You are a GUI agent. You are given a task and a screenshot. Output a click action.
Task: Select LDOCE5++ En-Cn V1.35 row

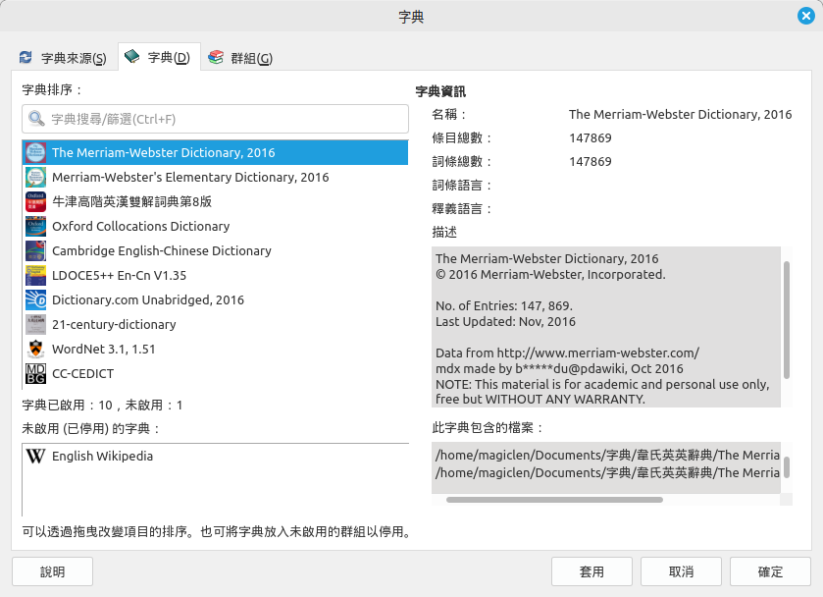click(x=215, y=275)
